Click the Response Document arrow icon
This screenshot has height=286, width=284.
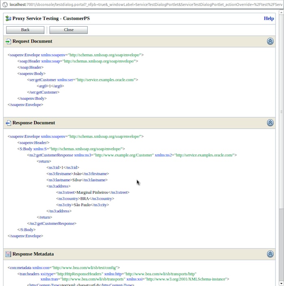8,123
